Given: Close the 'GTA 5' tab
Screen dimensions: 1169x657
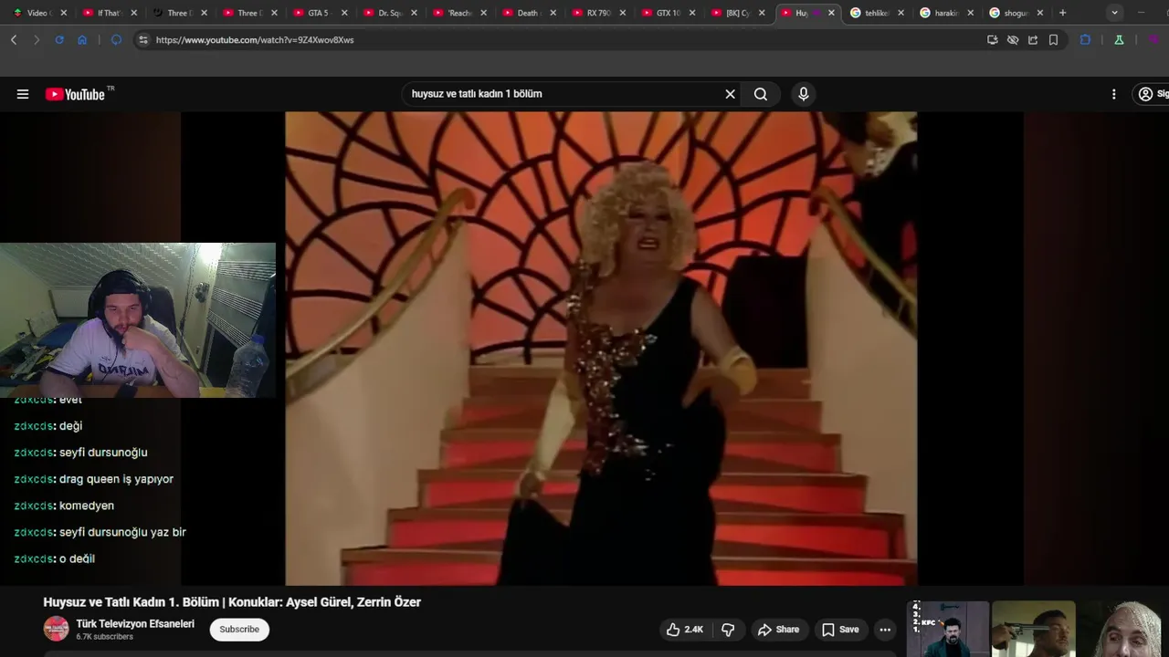Looking at the screenshot, I should click(344, 13).
